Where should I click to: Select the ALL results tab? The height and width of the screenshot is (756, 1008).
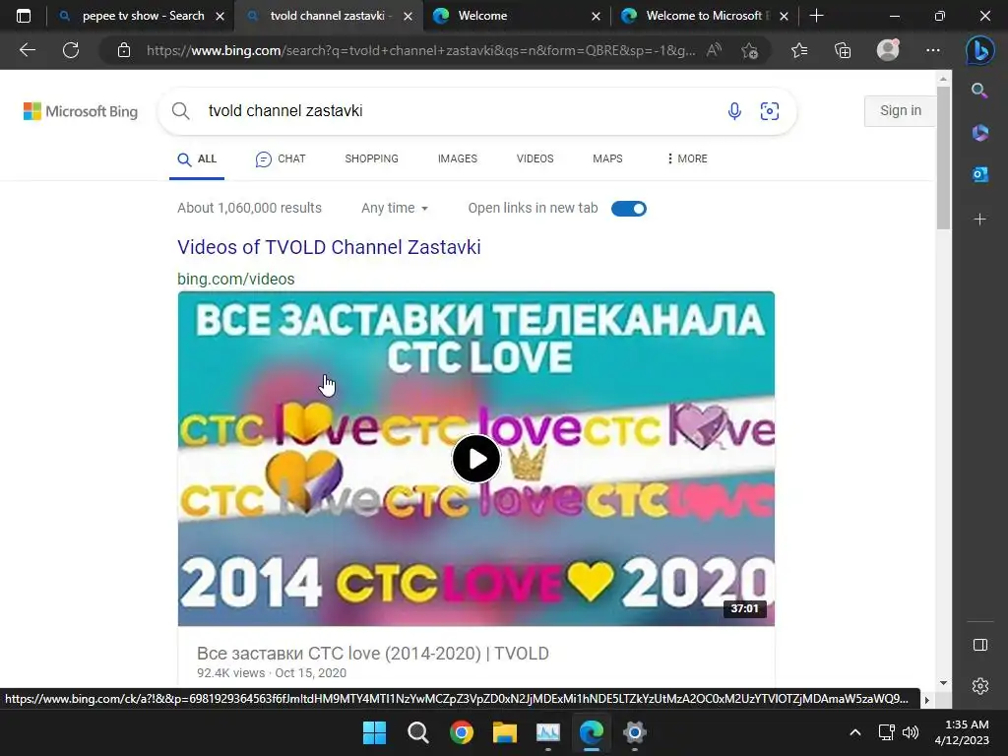[x=197, y=158]
